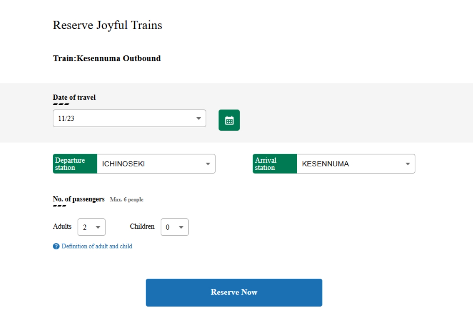Click the question mark help icon
The height and width of the screenshot is (315, 473).
[56, 246]
